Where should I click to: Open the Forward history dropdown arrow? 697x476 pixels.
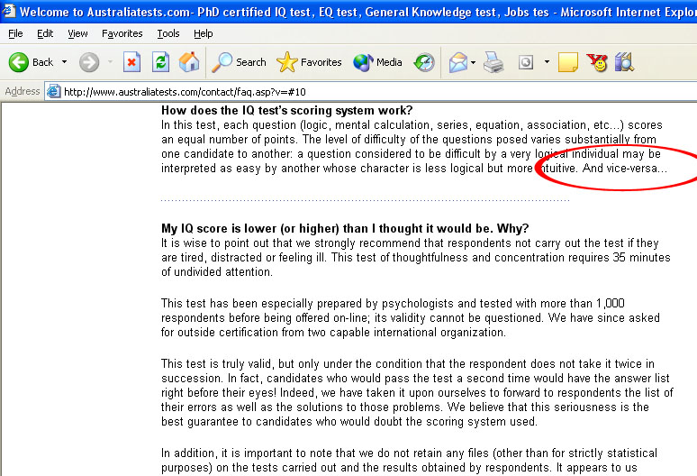tap(110, 62)
